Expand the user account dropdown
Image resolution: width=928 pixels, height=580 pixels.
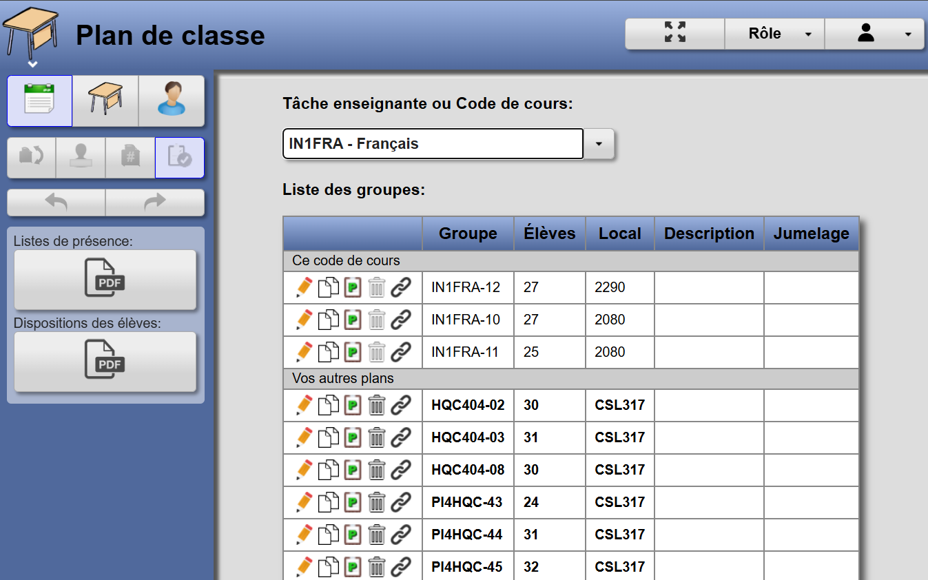pos(874,34)
